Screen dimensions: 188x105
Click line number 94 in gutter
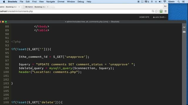pyautogui.click(x=7, y=49)
